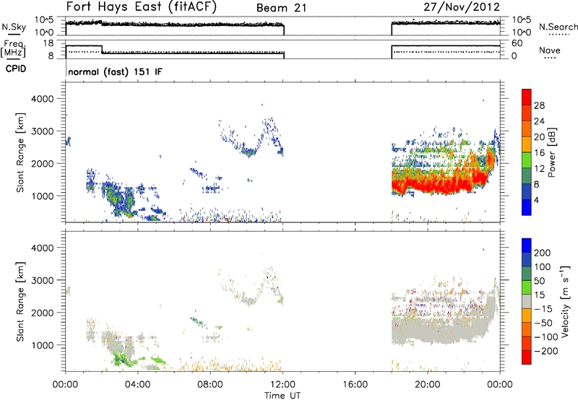The image size is (578, 400).
Task: Click the -200 label on Velocity colorbar
Action: click(x=545, y=351)
